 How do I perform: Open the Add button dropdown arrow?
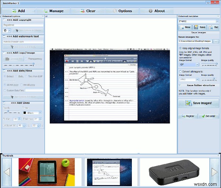coord(35,11)
